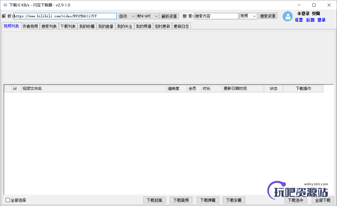Viewport: 337px width, 206px height.
Task: Switch to the 作者视频 tab
Action: click(30, 26)
